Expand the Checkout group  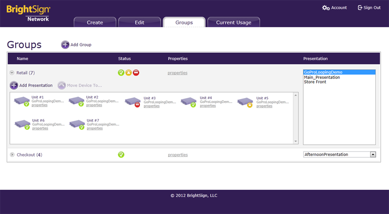pyautogui.click(x=12, y=154)
